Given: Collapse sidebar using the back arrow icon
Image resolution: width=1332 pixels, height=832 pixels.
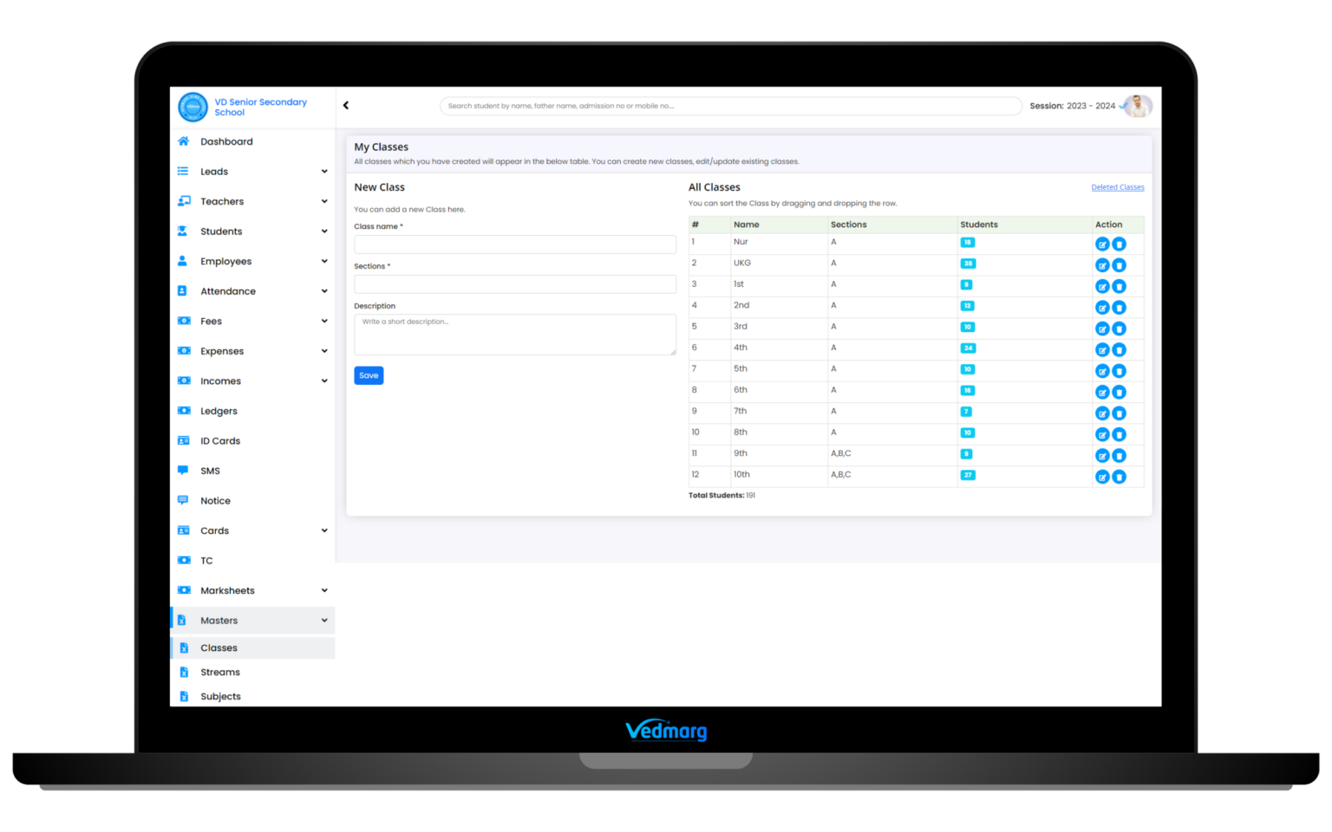Looking at the screenshot, I should (x=346, y=106).
